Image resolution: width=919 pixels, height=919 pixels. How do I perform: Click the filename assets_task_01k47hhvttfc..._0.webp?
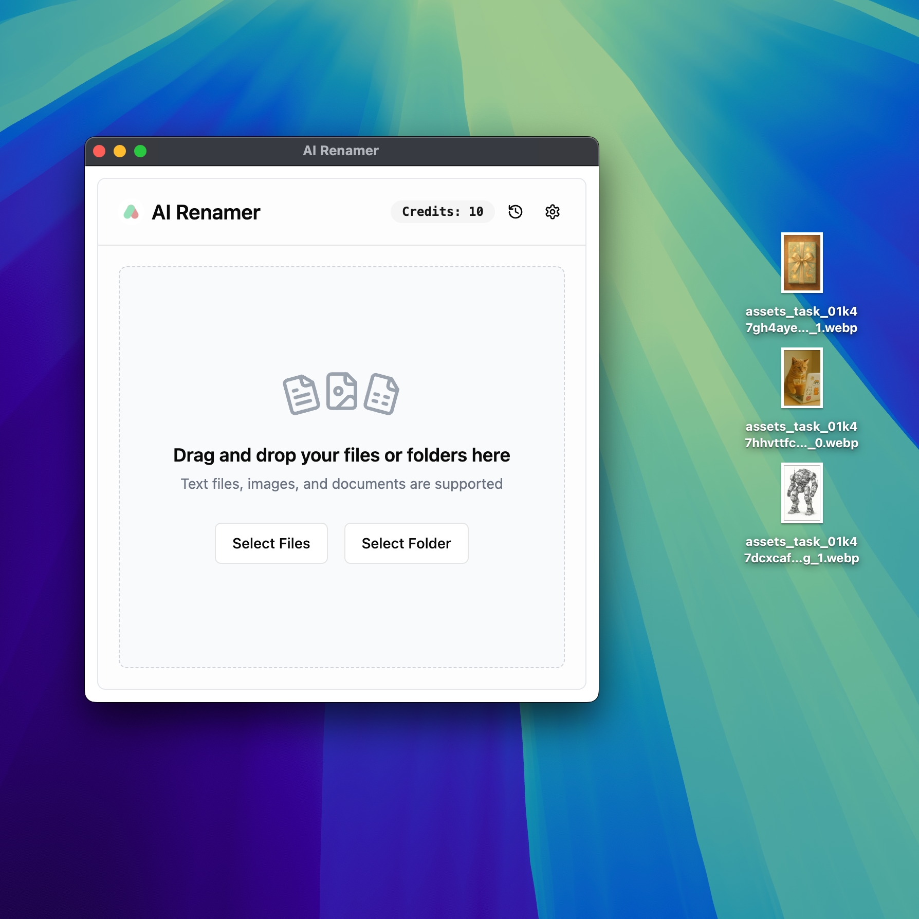pos(802,434)
